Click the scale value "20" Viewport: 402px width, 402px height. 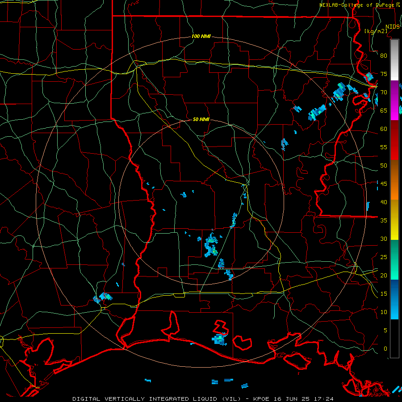(x=384, y=276)
